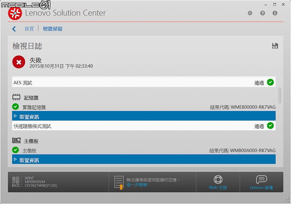Click the Lenovo 論壇 speech bubble icon

(261, 179)
